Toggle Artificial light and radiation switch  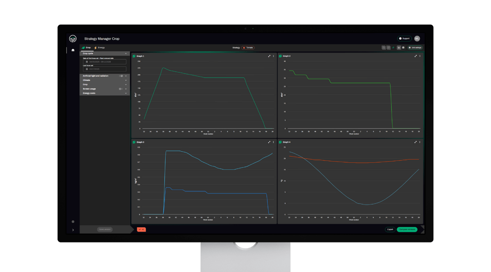click(121, 76)
